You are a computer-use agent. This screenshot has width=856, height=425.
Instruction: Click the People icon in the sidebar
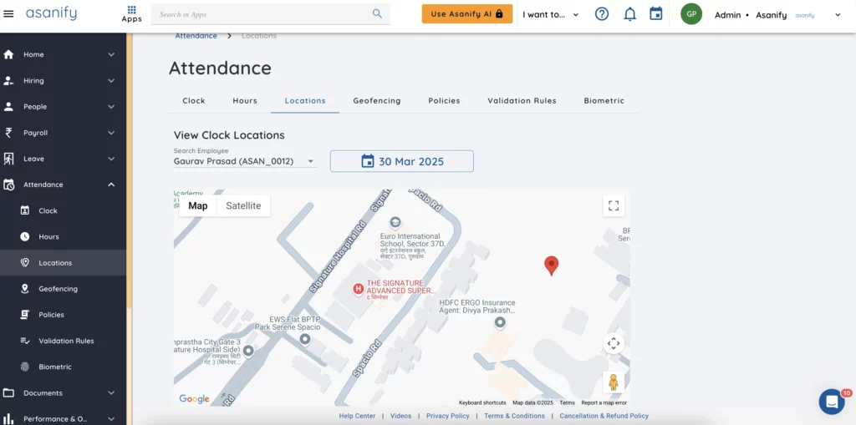pyautogui.click(x=8, y=106)
